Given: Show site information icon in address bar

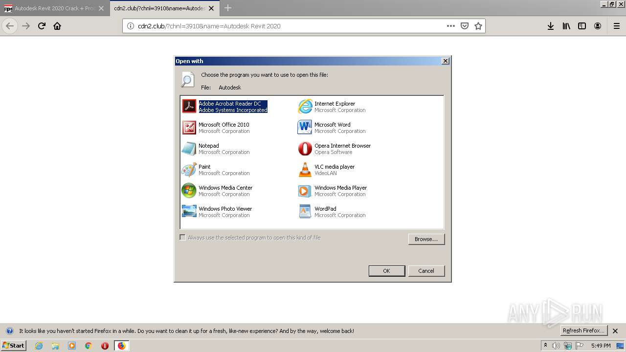Looking at the screenshot, I should [x=131, y=26].
